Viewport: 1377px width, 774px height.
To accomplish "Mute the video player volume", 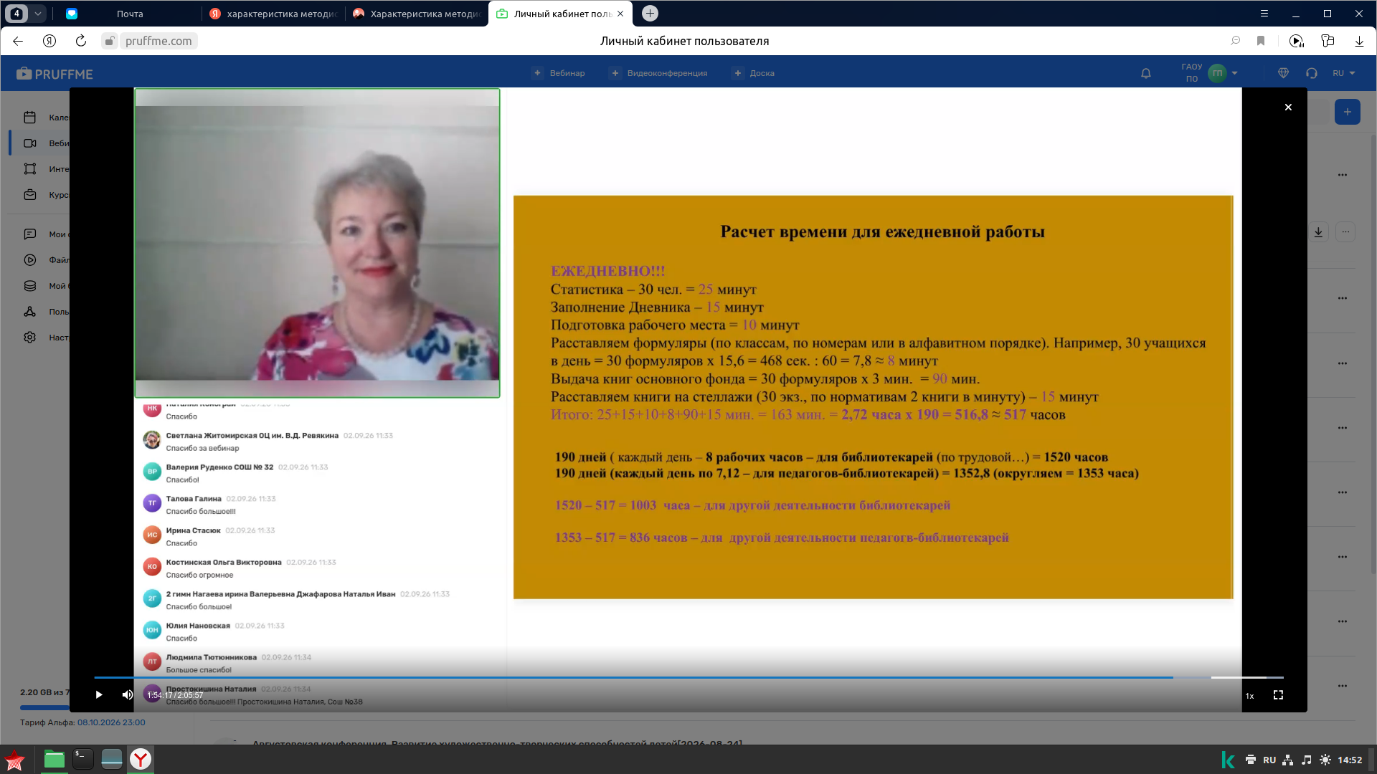I will [x=127, y=694].
